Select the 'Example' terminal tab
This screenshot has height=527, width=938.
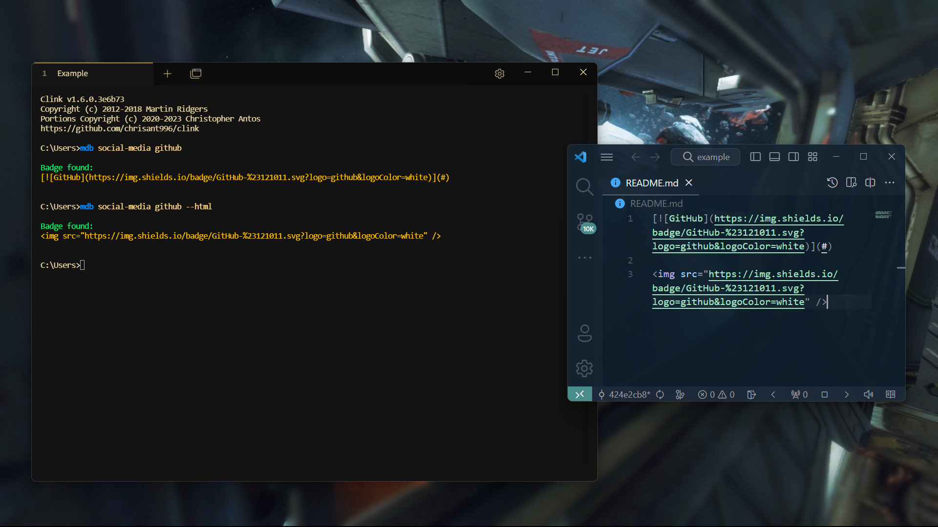[x=93, y=74]
